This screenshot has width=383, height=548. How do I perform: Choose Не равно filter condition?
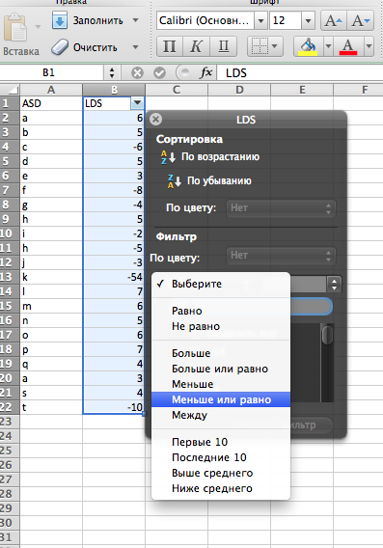[221, 326]
